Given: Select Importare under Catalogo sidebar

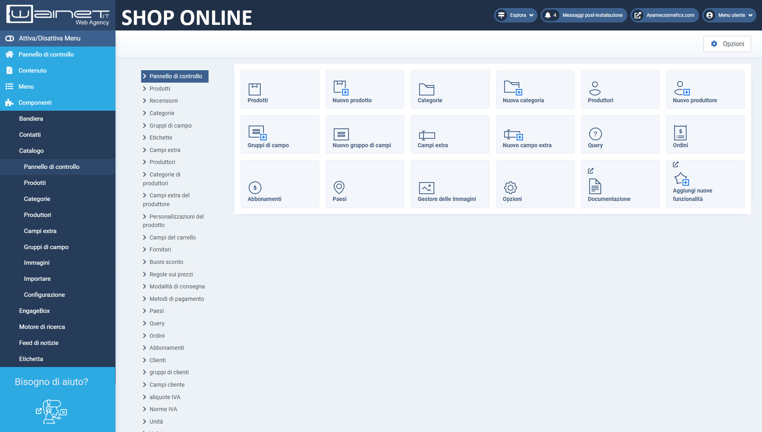Looking at the screenshot, I should [37, 279].
